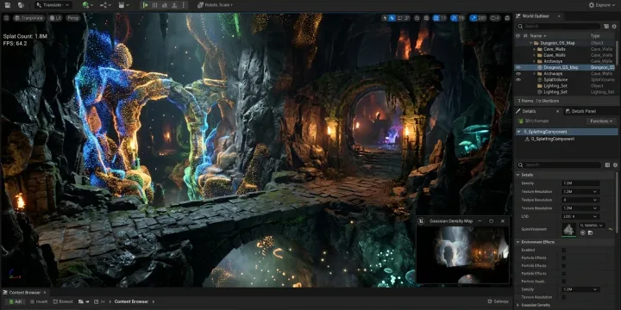Start Play in editor

point(146,5)
